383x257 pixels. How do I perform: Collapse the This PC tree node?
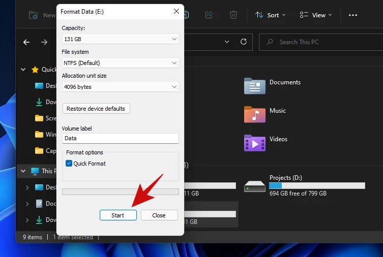(23, 171)
